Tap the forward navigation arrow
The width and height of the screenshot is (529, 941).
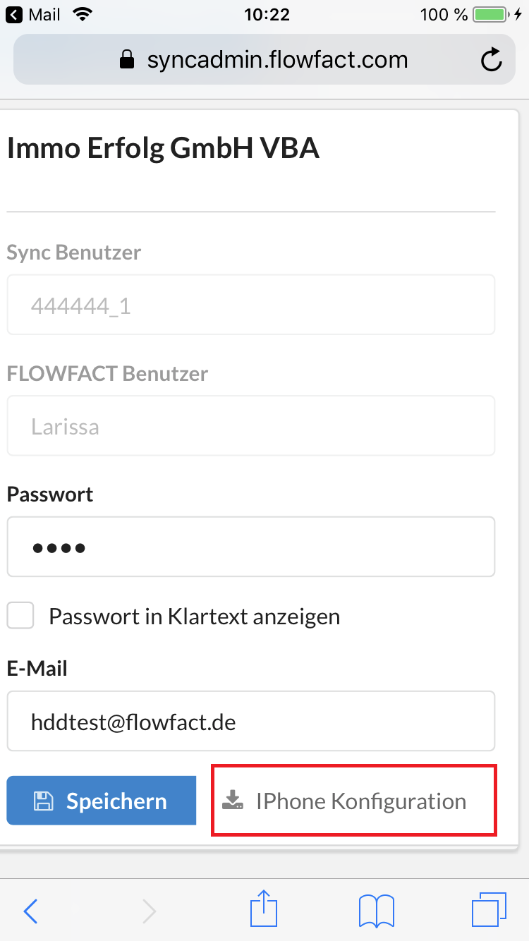[x=149, y=911]
